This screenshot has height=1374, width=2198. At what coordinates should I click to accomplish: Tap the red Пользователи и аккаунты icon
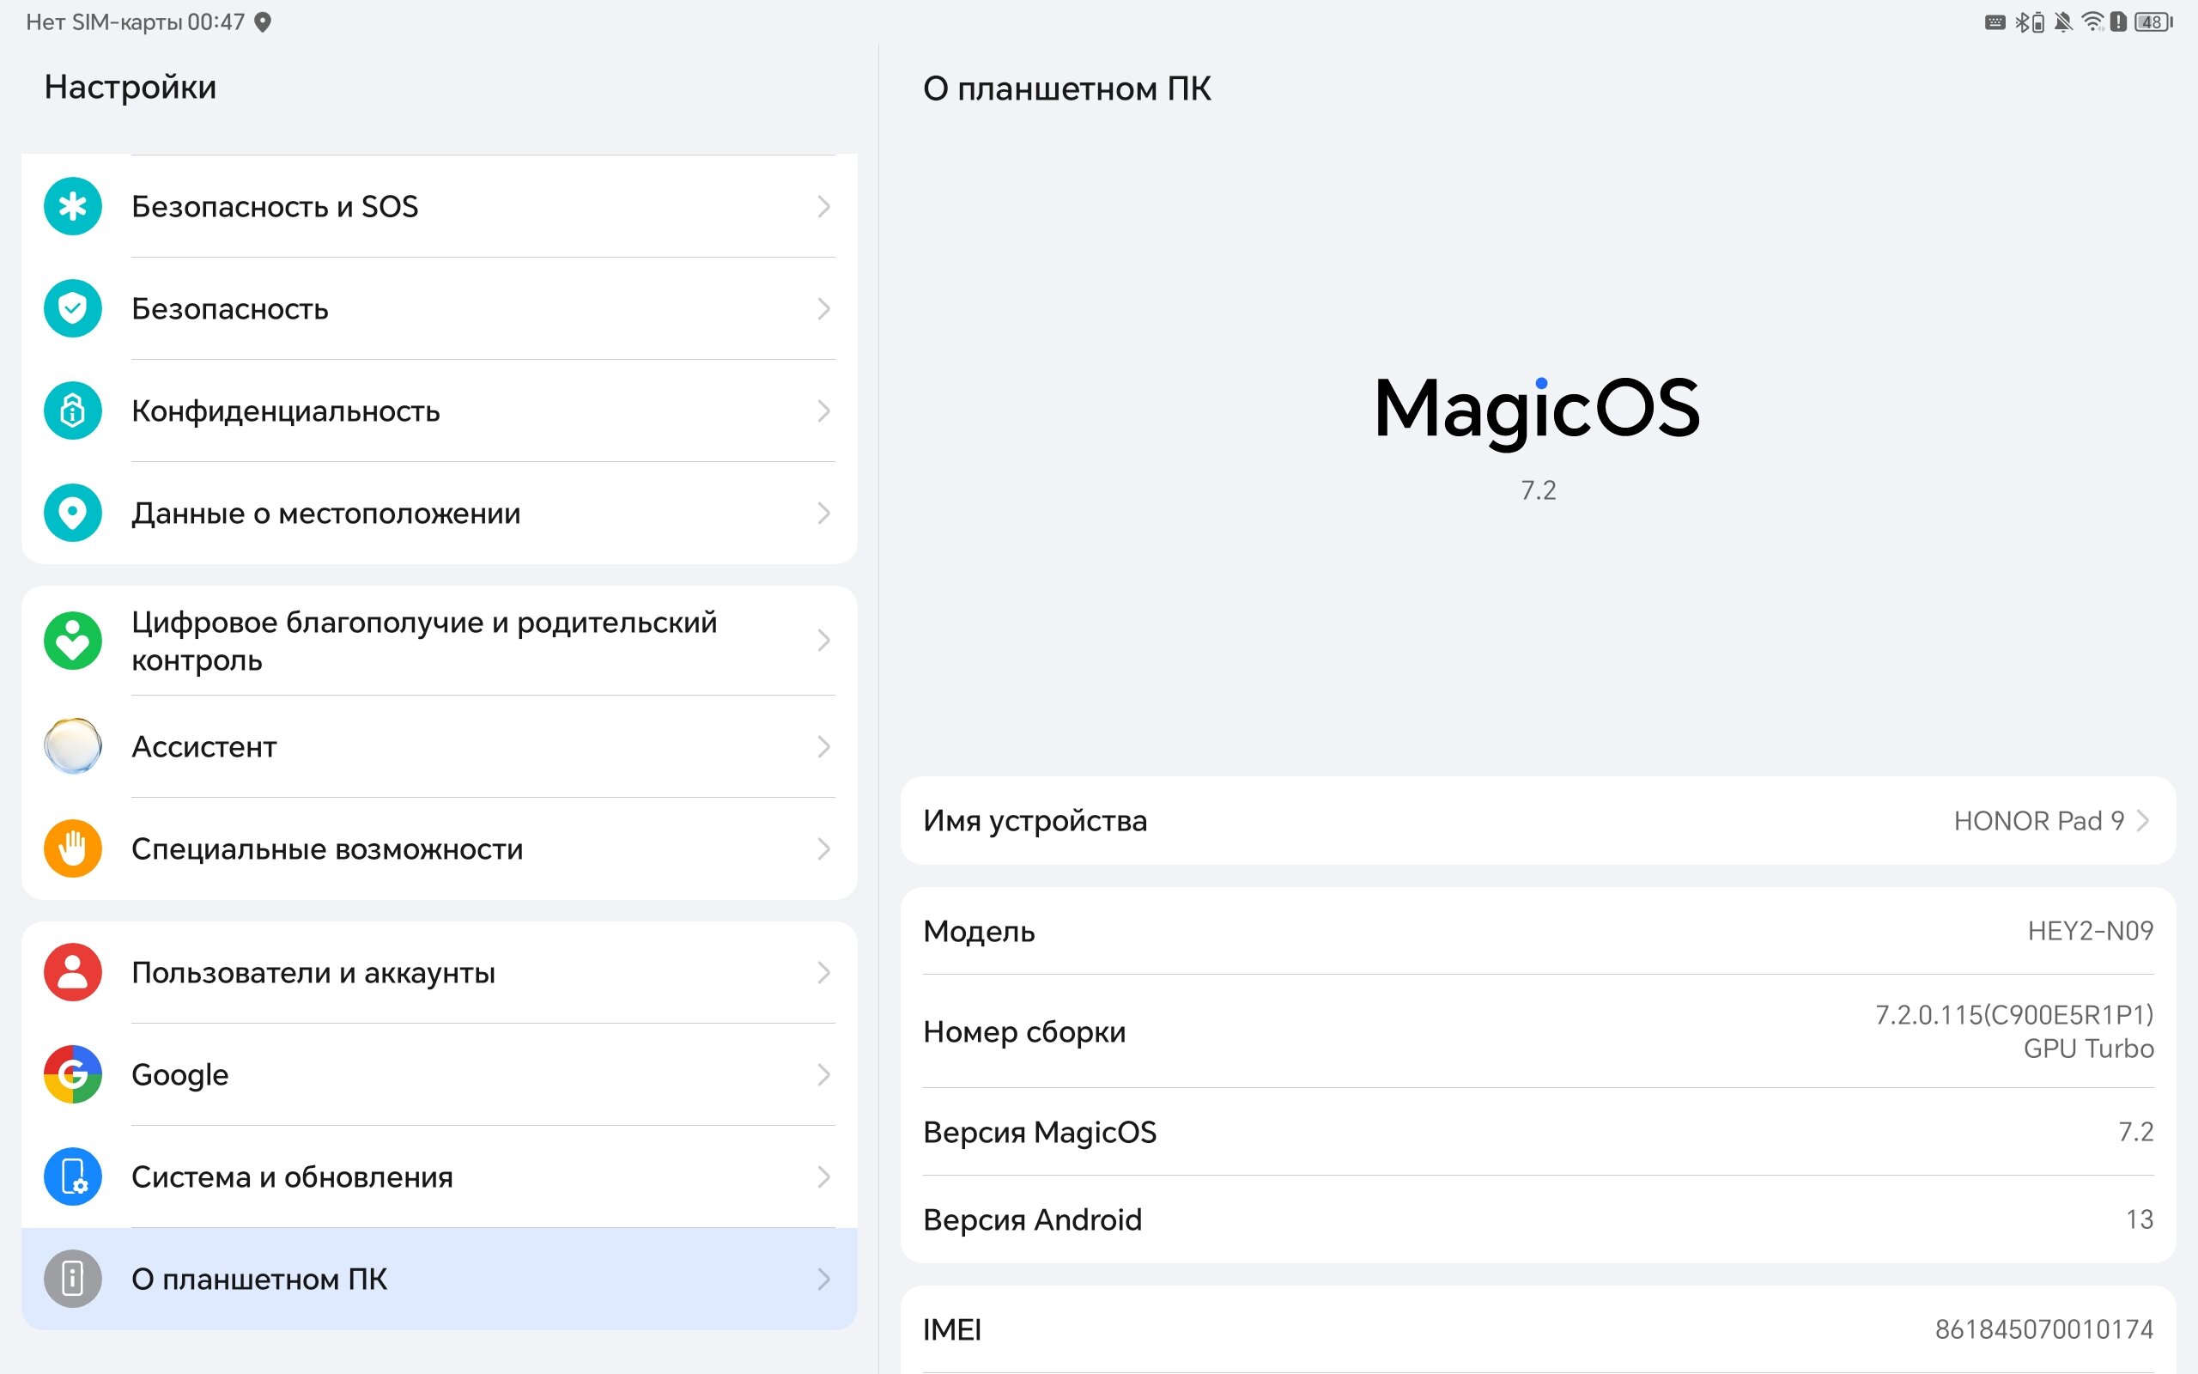click(x=73, y=972)
